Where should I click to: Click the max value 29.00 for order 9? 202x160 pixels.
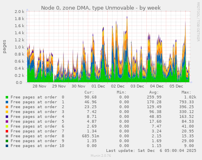188,141
